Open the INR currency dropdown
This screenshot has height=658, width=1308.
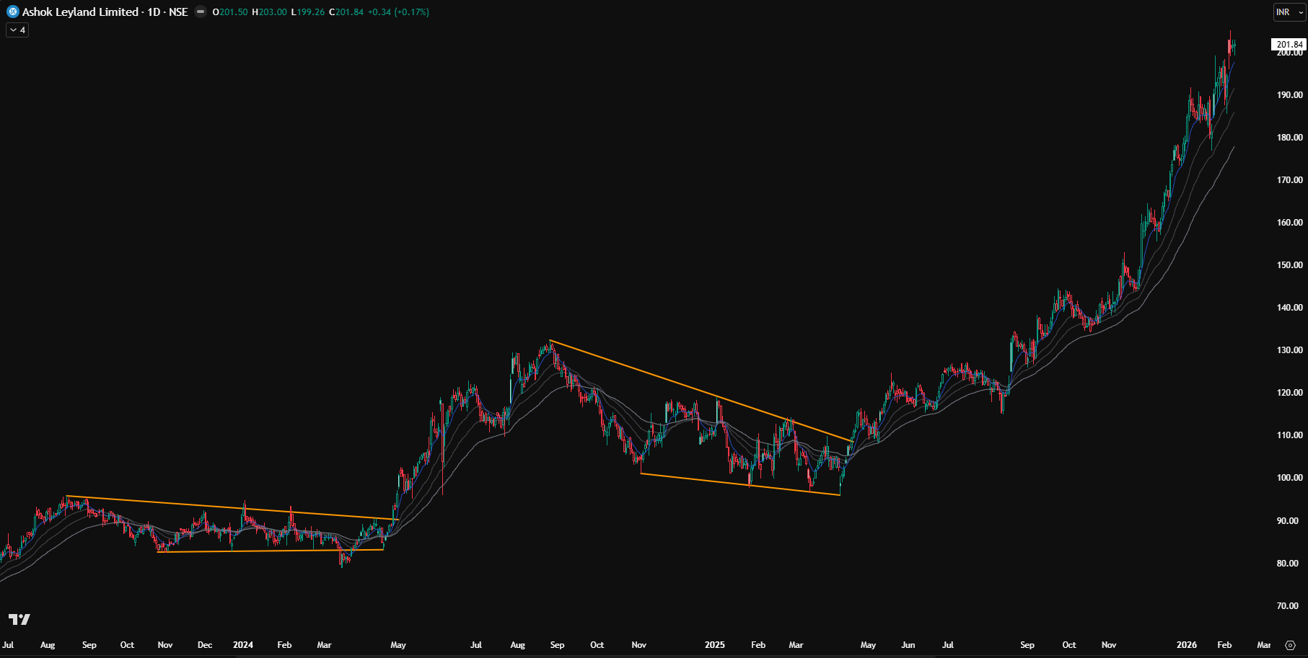click(x=1289, y=12)
